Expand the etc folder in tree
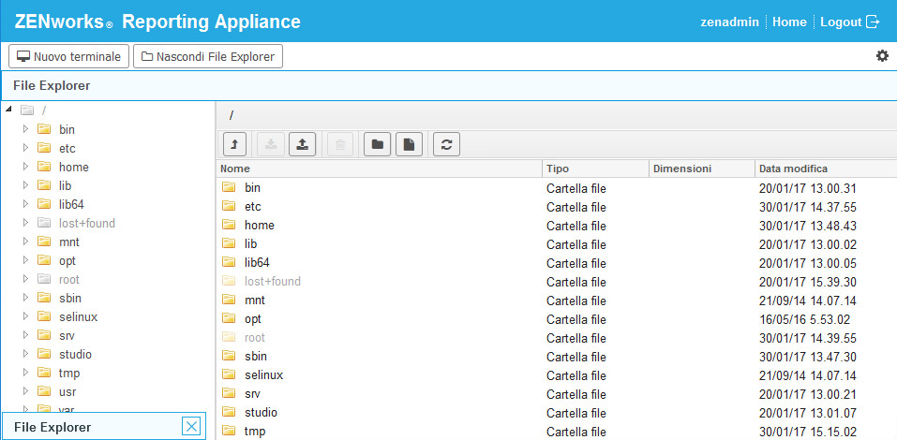The image size is (897, 440). (26, 148)
